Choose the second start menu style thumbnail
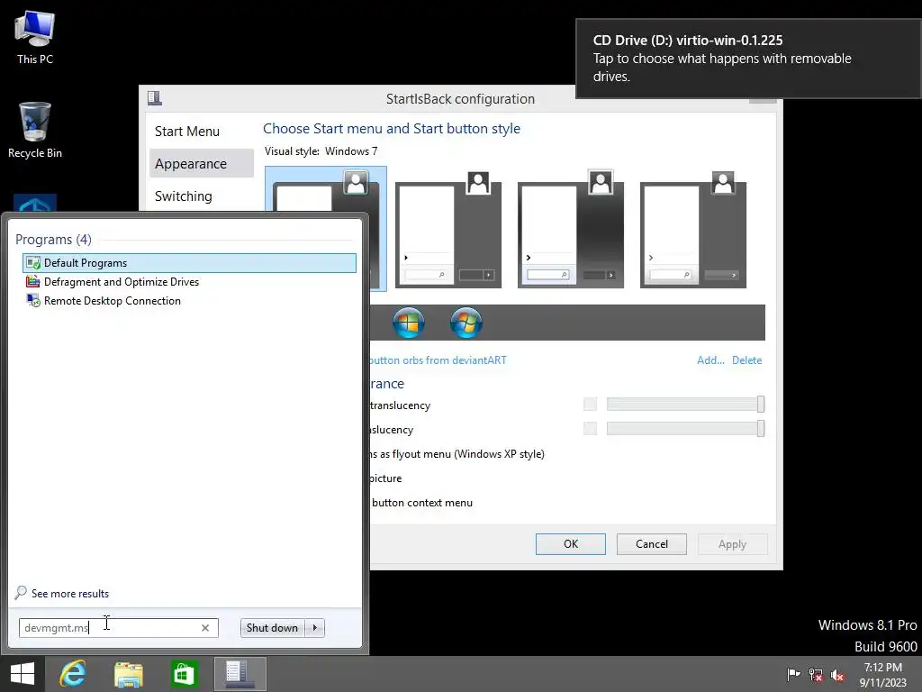 click(448, 230)
